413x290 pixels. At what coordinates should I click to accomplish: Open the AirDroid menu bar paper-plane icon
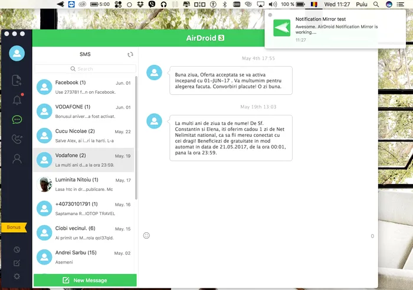click(x=61, y=4)
